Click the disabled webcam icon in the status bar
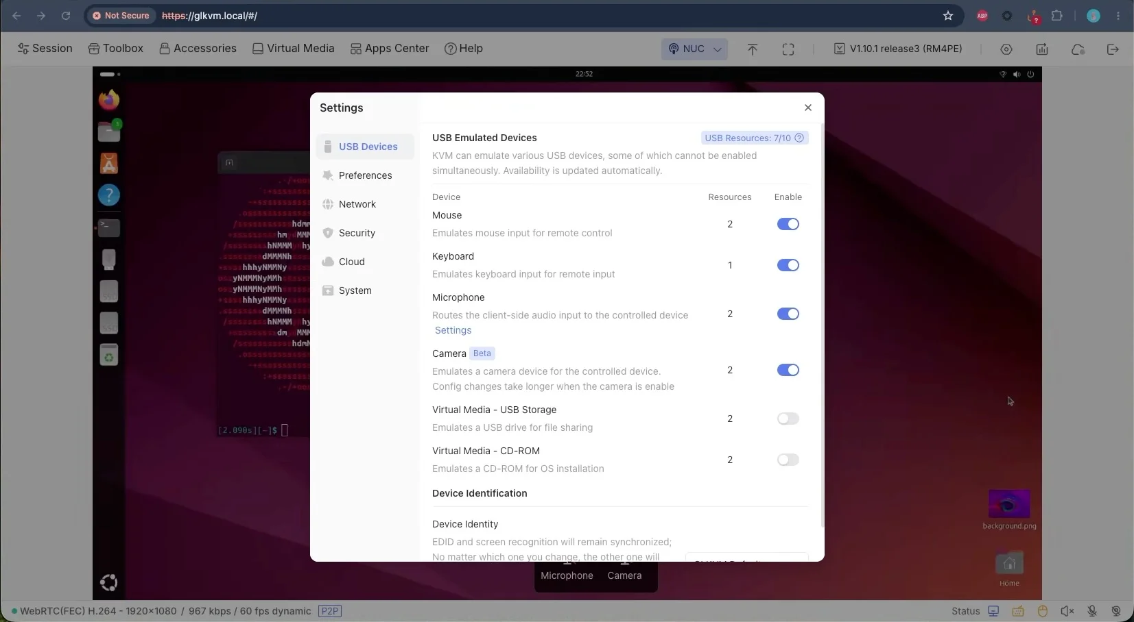 coord(1116,611)
